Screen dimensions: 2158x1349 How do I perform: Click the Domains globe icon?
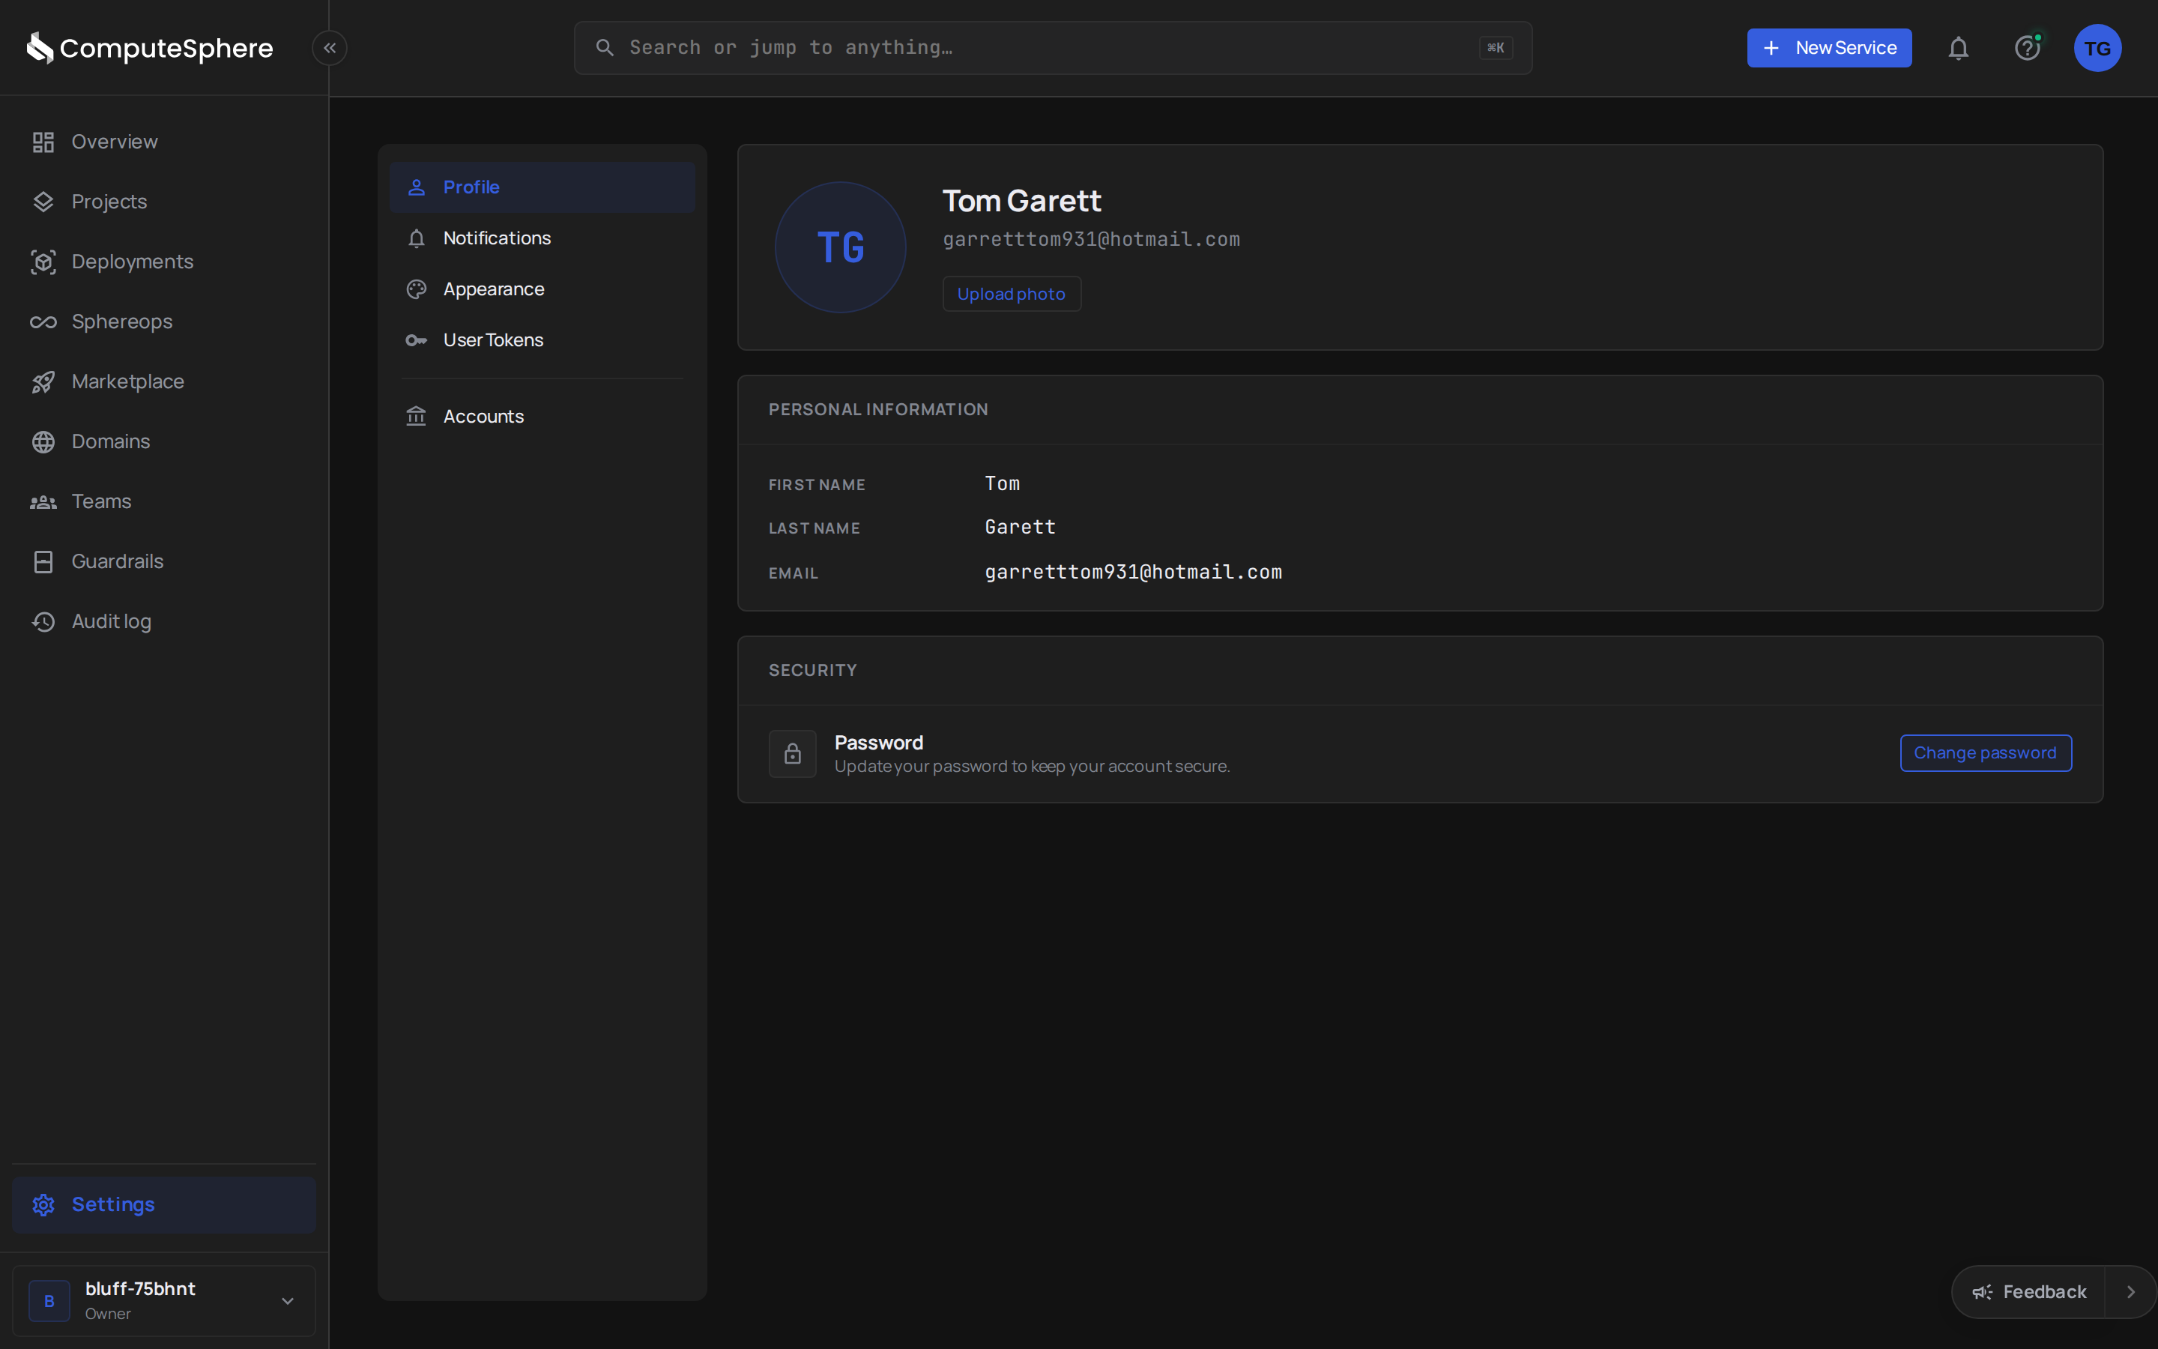click(x=43, y=441)
